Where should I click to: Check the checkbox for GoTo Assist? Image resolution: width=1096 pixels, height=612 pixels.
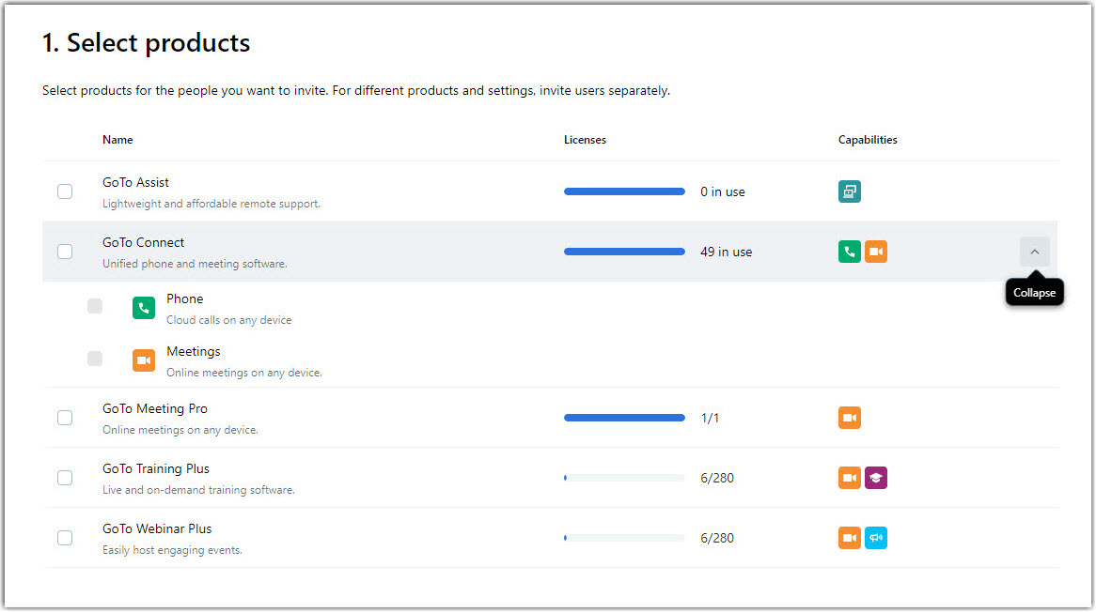click(65, 191)
